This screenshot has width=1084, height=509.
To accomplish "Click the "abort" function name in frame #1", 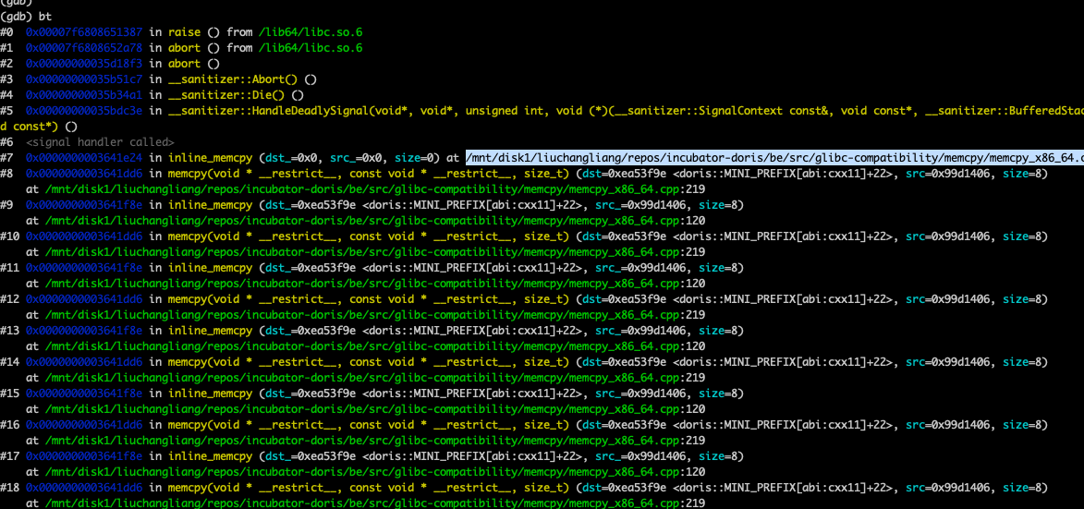I will click(185, 48).
